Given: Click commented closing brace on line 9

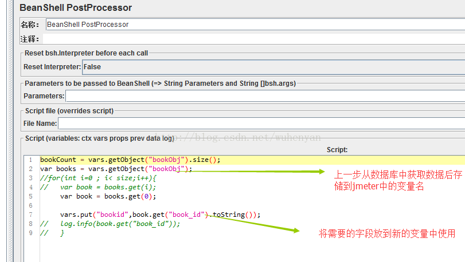Looking at the screenshot, I should pos(52,233).
